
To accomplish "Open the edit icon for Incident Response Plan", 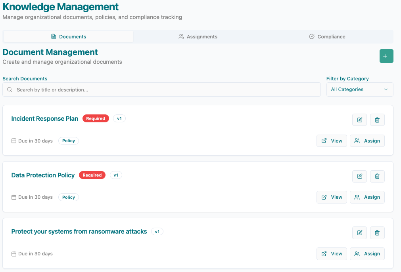I will [359, 120].
